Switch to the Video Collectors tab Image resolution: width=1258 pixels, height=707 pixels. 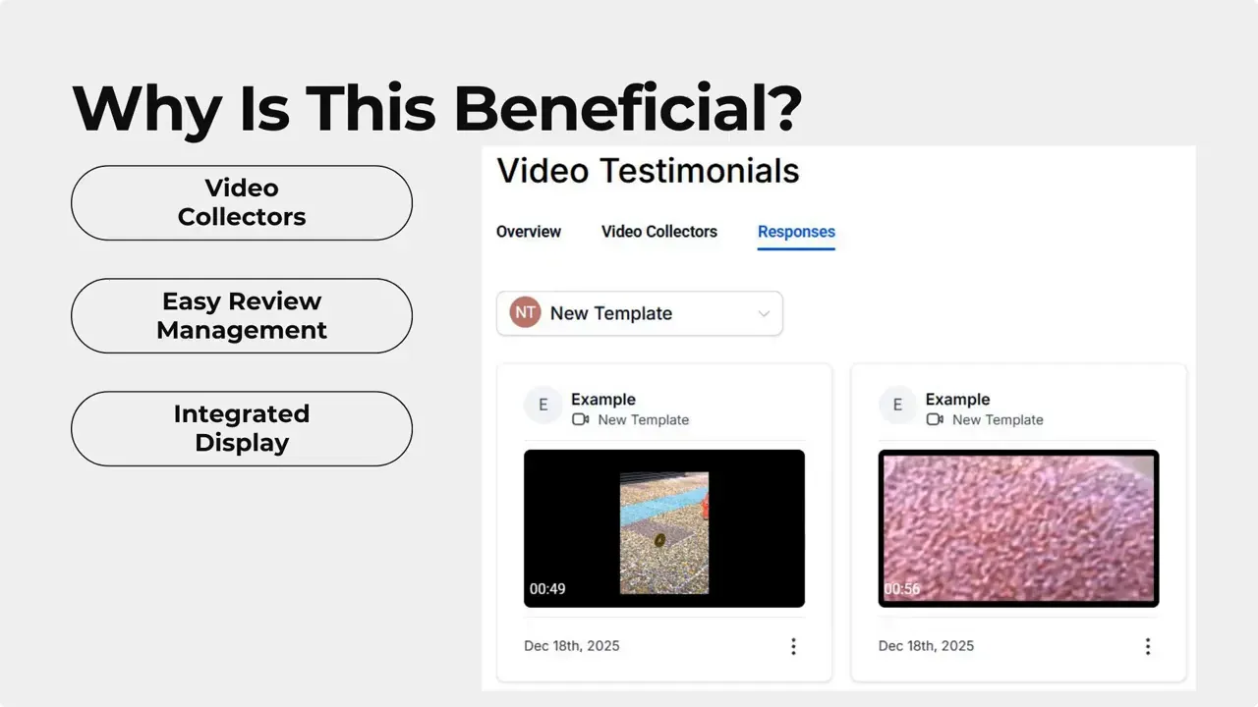click(x=658, y=232)
